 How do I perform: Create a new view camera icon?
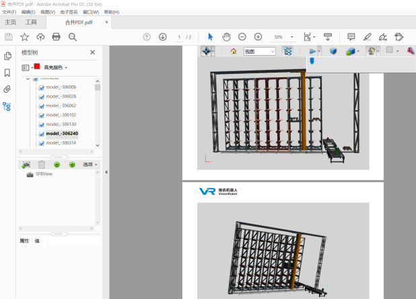[x=26, y=165]
